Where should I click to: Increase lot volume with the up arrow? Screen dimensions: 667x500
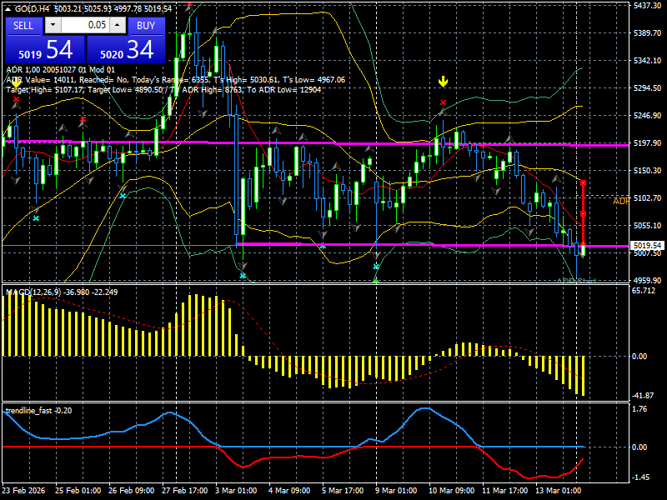(118, 25)
